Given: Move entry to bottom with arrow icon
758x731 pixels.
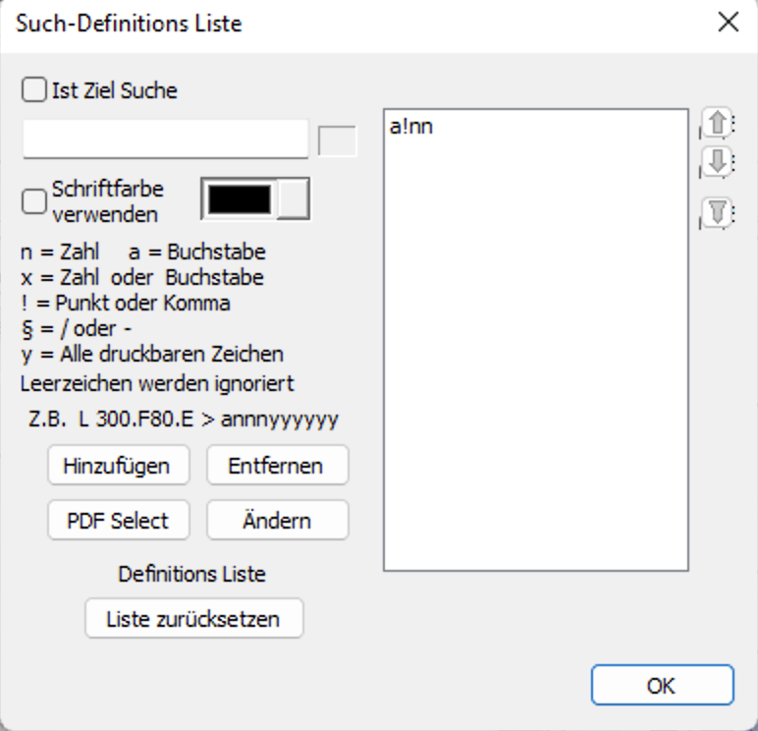Looking at the screenshot, I should (x=718, y=212).
